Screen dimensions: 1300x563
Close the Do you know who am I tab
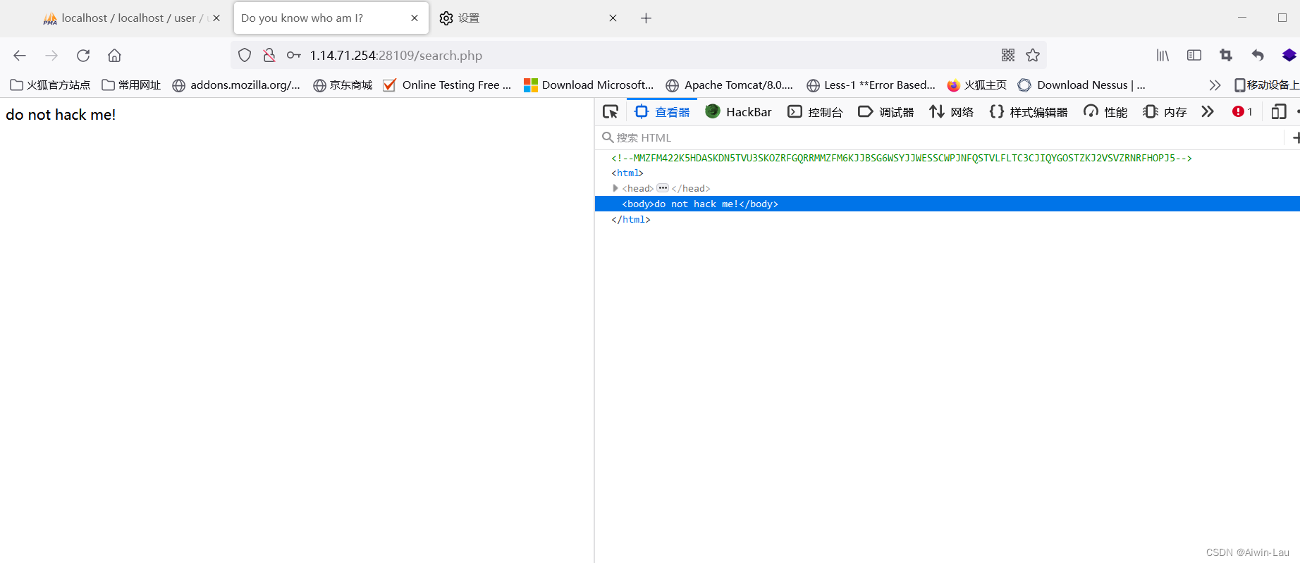click(x=415, y=18)
